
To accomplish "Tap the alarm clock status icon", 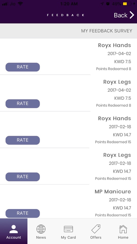I will 108,4.
